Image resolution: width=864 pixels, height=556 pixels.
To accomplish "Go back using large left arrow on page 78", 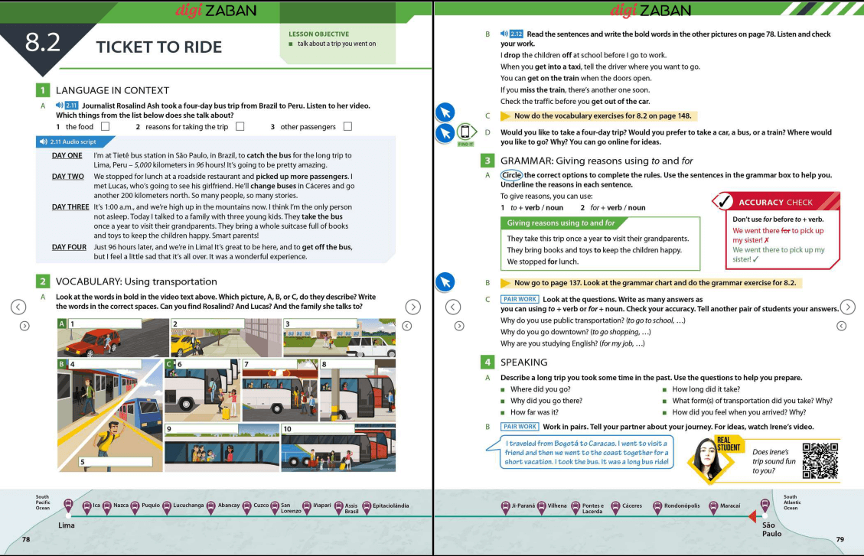I will (18, 307).
